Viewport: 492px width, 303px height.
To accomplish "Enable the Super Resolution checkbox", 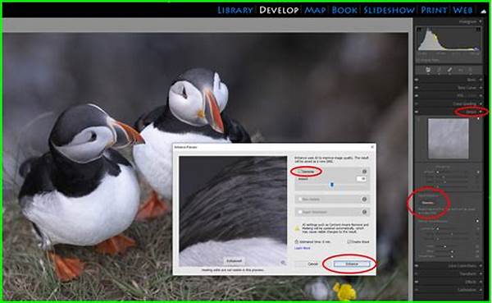I will point(299,212).
